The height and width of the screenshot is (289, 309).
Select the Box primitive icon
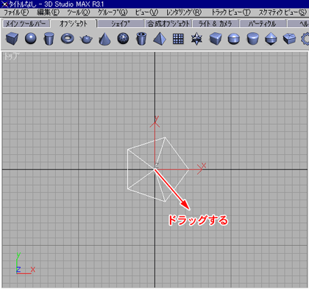coord(12,39)
